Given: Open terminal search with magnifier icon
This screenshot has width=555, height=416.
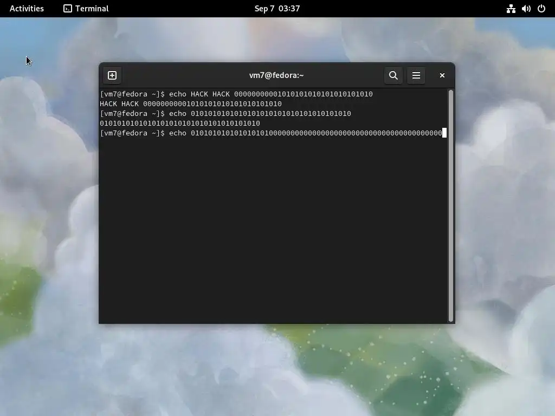Looking at the screenshot, I should [393, 75].
